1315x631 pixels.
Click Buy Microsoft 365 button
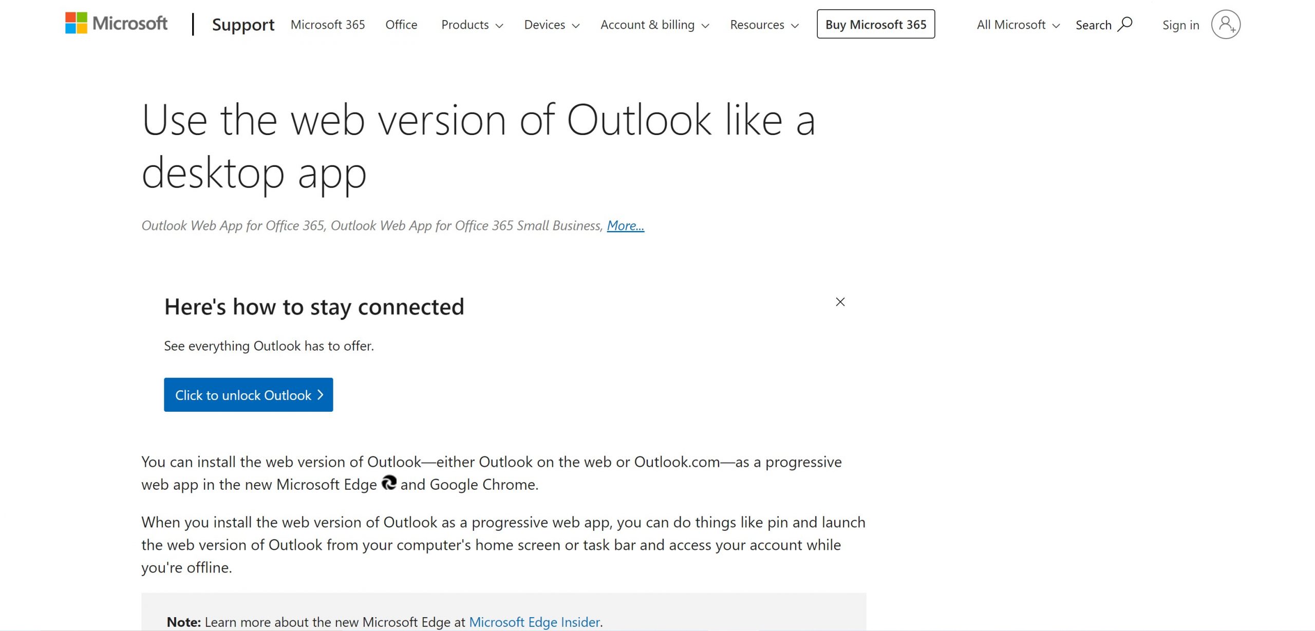tap(876, 24)
